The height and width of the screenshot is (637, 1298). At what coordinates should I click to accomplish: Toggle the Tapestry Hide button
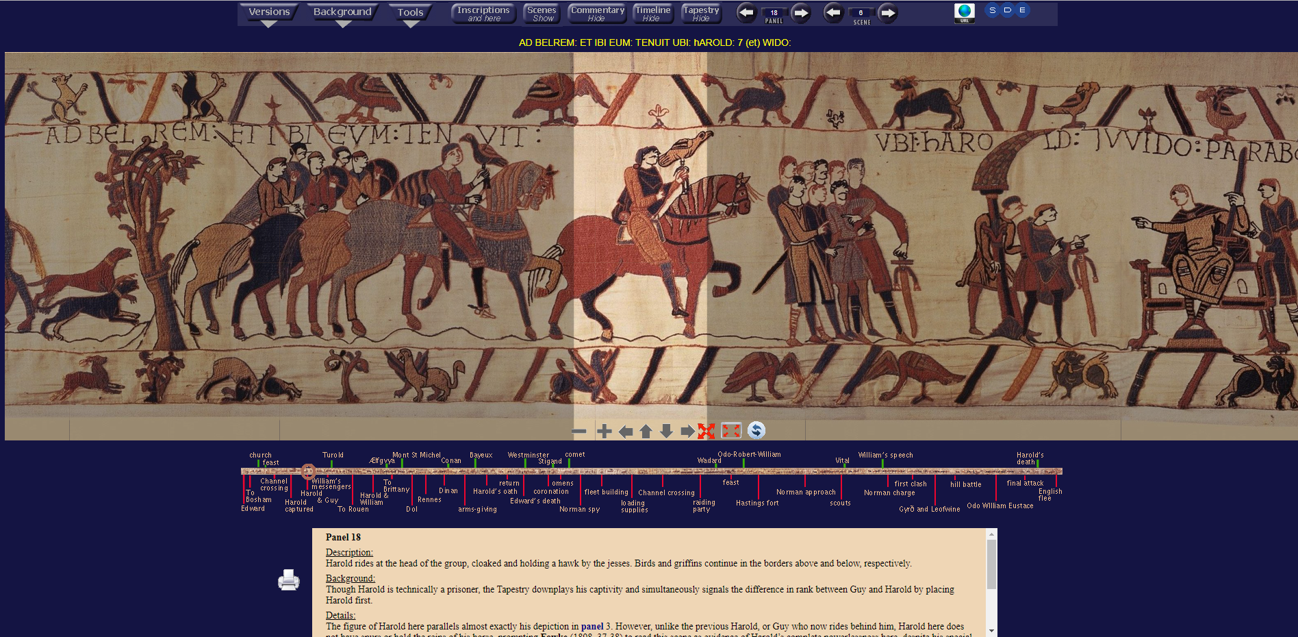(x=701, y=14)
